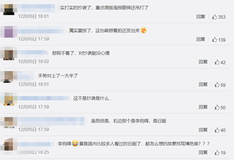Like the comment with 353 likes
This screenshot has height=160, width=234.
215,17
